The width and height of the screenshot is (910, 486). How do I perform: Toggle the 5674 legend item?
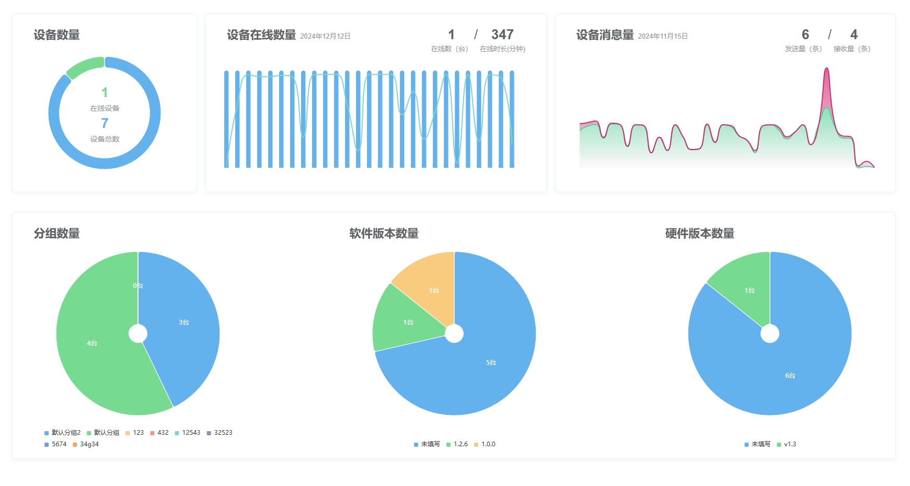55,444
